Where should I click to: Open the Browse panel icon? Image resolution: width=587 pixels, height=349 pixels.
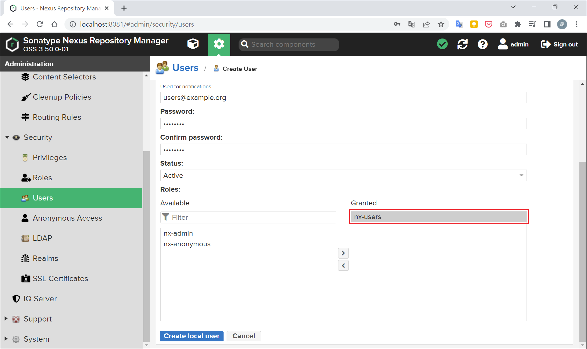coord(193,44)
